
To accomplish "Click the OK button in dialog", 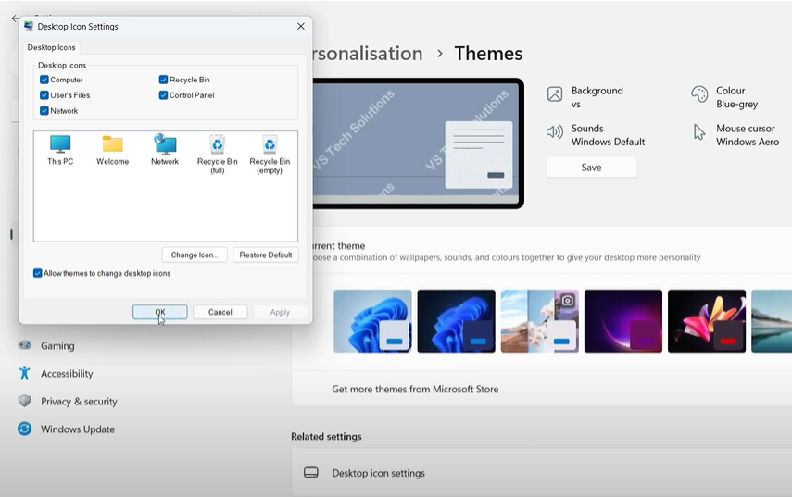I will [x=160, y=312].
